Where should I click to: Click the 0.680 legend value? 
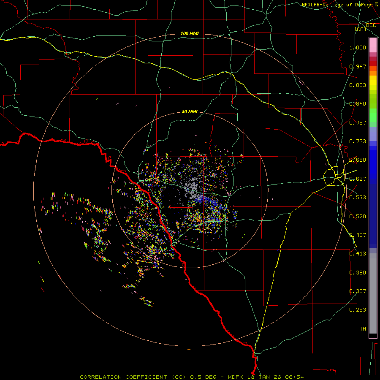[x=358, y=160]
